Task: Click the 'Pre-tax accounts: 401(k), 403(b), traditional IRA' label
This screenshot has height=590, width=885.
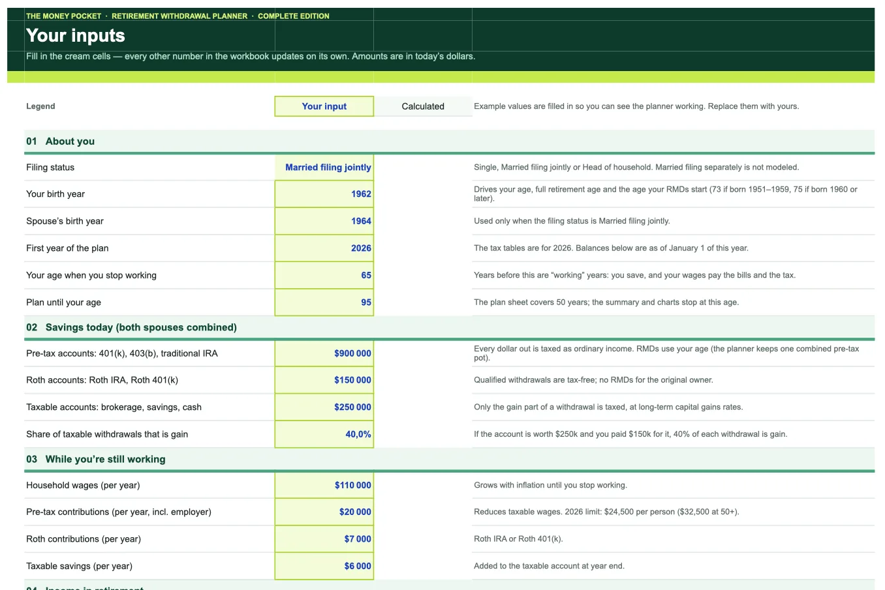Action: pyautogui.click(x=122, y=353)
